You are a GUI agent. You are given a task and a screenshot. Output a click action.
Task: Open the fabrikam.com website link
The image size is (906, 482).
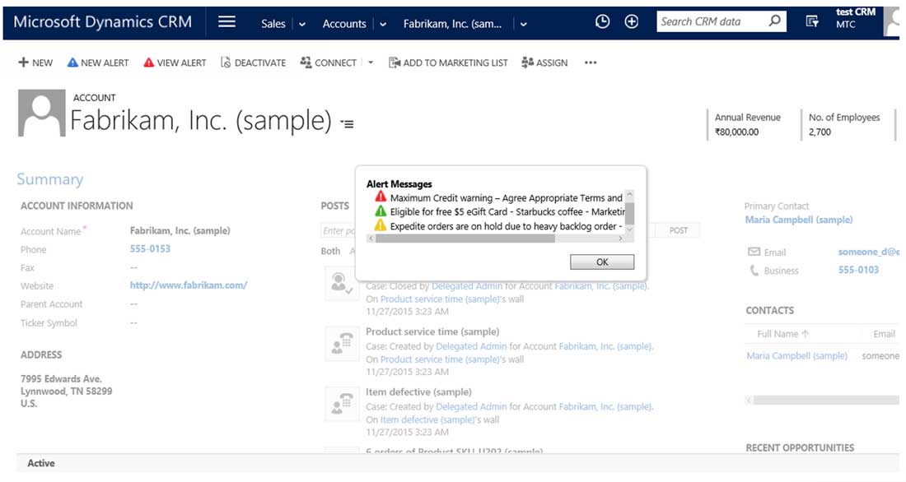tap(189, 285)
